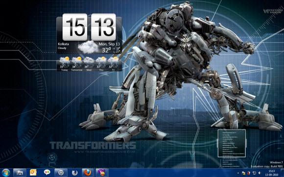This screenshot has width=284, height=177.
Task: Open the Google Talk taskbar icon
Action: tap(47, 173)
